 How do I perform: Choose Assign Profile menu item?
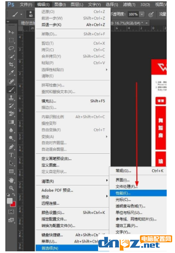coord(73,219)
